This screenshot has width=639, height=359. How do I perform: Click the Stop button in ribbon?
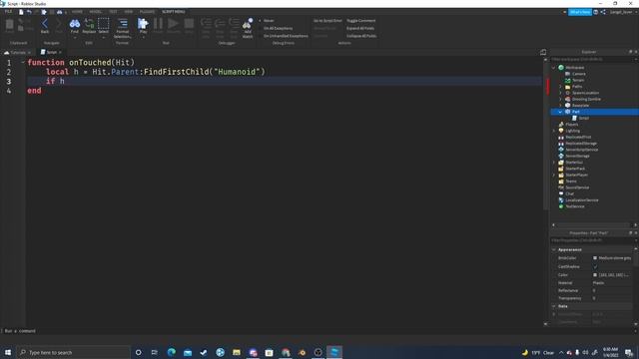(189, 24)
